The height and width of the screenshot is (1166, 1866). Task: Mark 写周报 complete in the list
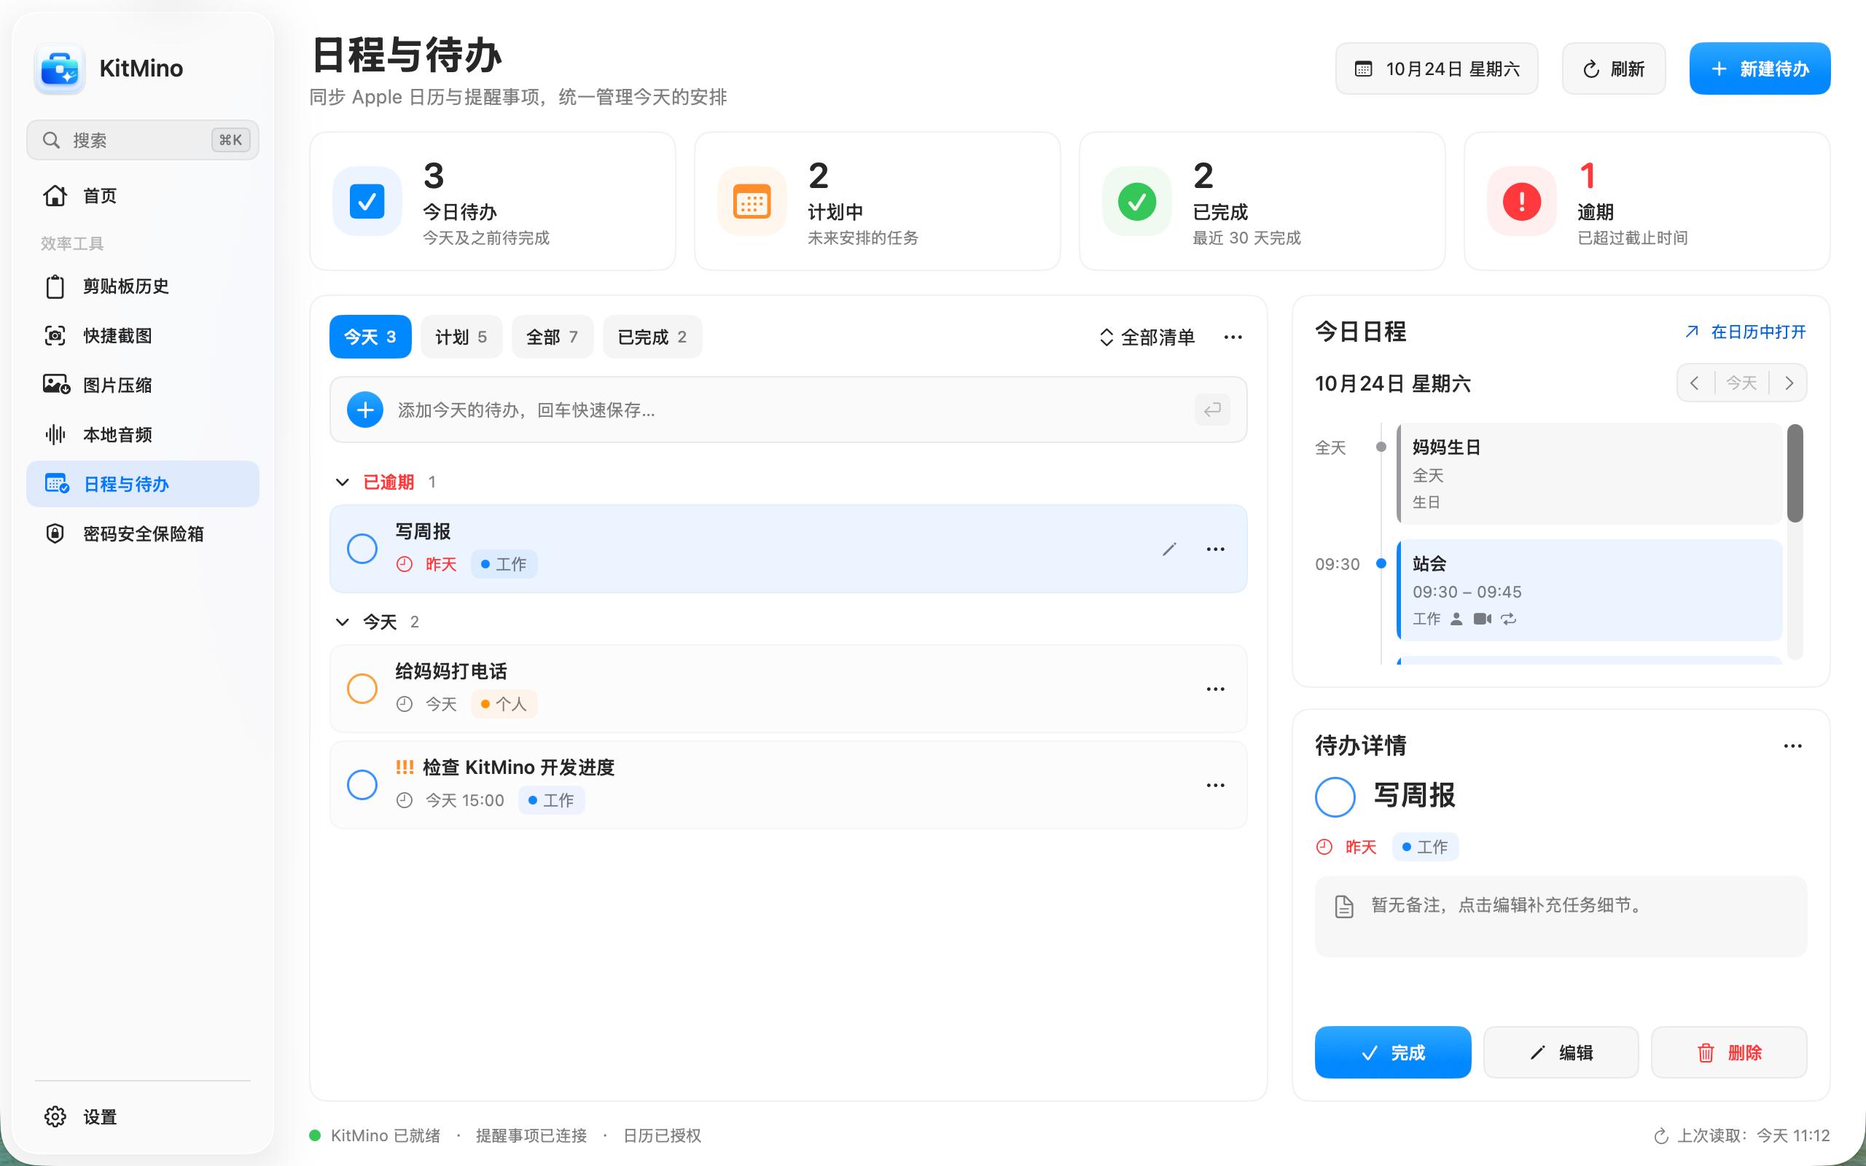tap(362, 549)
